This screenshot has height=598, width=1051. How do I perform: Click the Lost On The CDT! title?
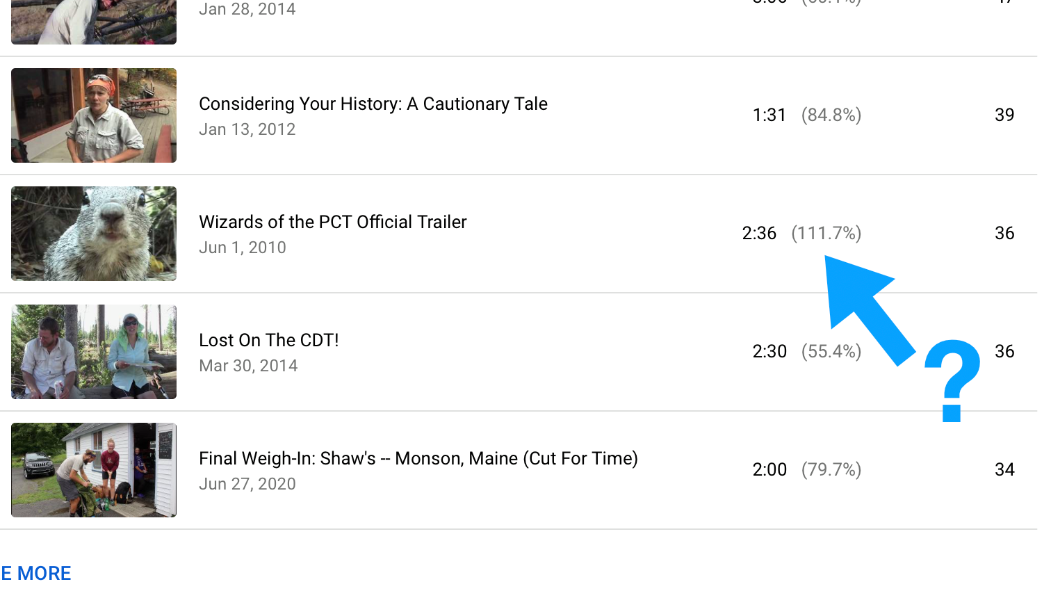[x=269, y=340]
